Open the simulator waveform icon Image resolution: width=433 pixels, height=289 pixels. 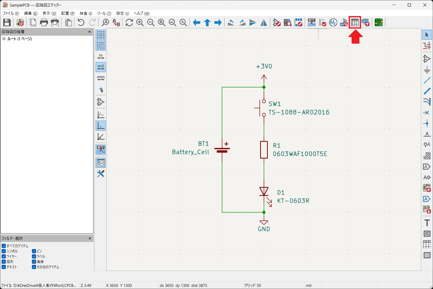[333, 23]
